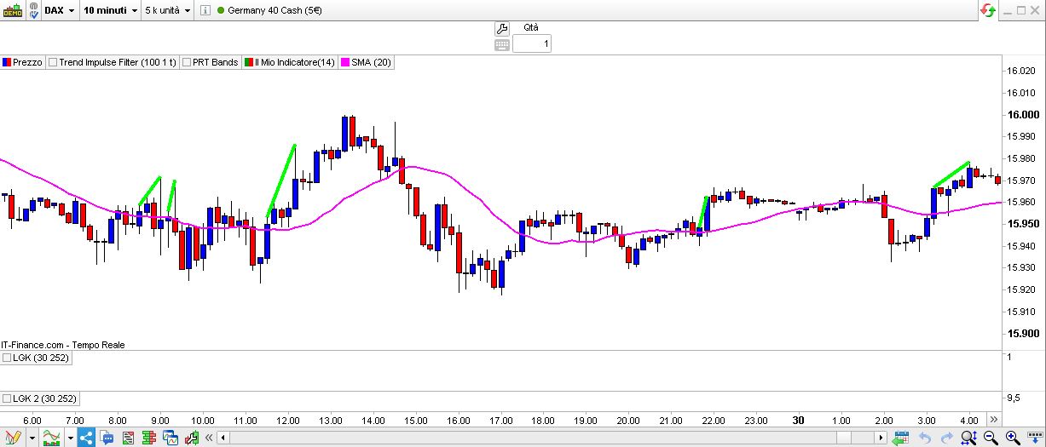Viewport: 1046px width, 447px height.
Task: Click the undo arrow icon
Action: (x=925, y=438)
